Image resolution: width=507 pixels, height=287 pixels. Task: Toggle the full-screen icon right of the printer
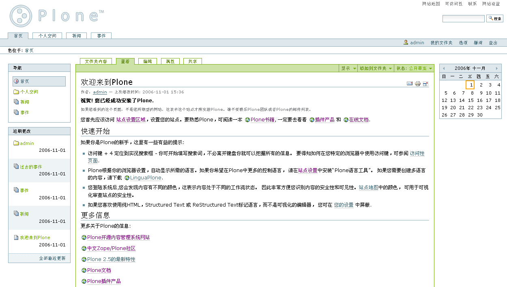425,84
